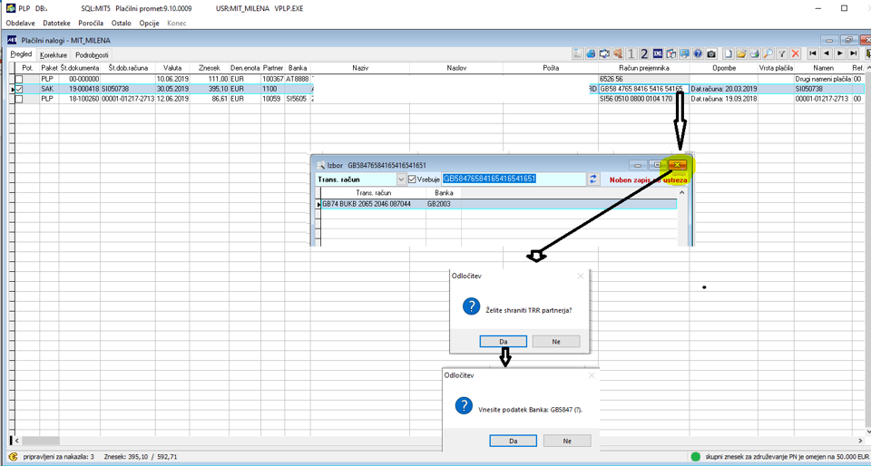Click Da in 'Želite shraniti TRR partnerja' dialog
This screenshot has width=871, height=466.
[504, 341]
